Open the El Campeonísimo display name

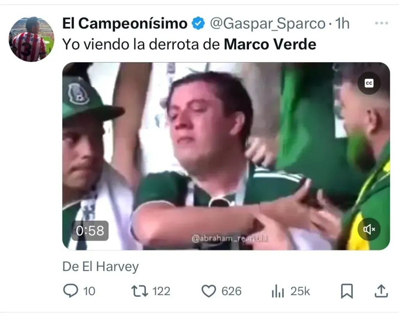[125, 23]
